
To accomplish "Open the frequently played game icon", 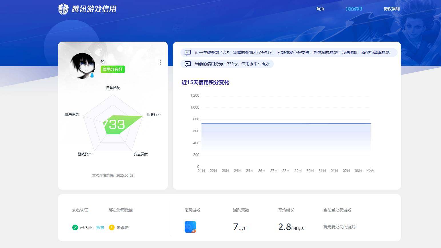I will [x=190, y=227].
